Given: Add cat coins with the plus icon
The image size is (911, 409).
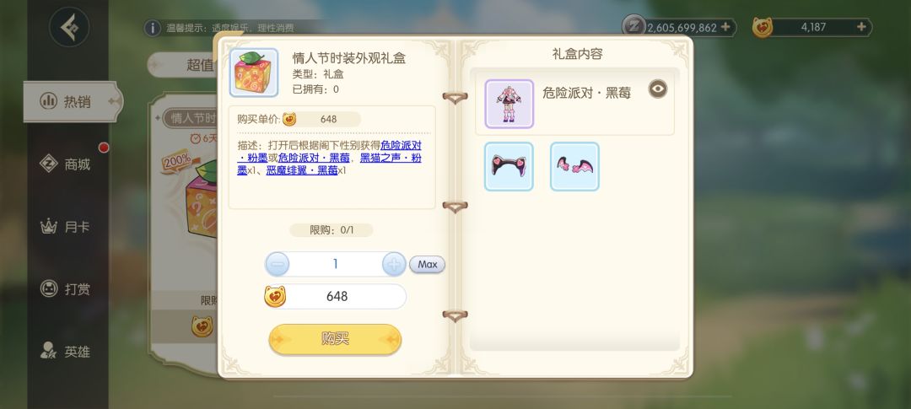Looking at the screenshot, I should pyautogui.click(x=861, y=27).
